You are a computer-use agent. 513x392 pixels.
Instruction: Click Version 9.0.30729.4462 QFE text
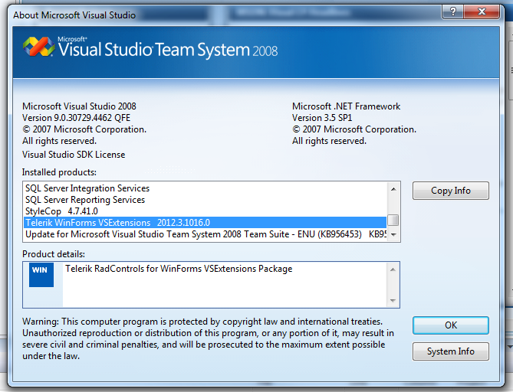click(76, 118)
